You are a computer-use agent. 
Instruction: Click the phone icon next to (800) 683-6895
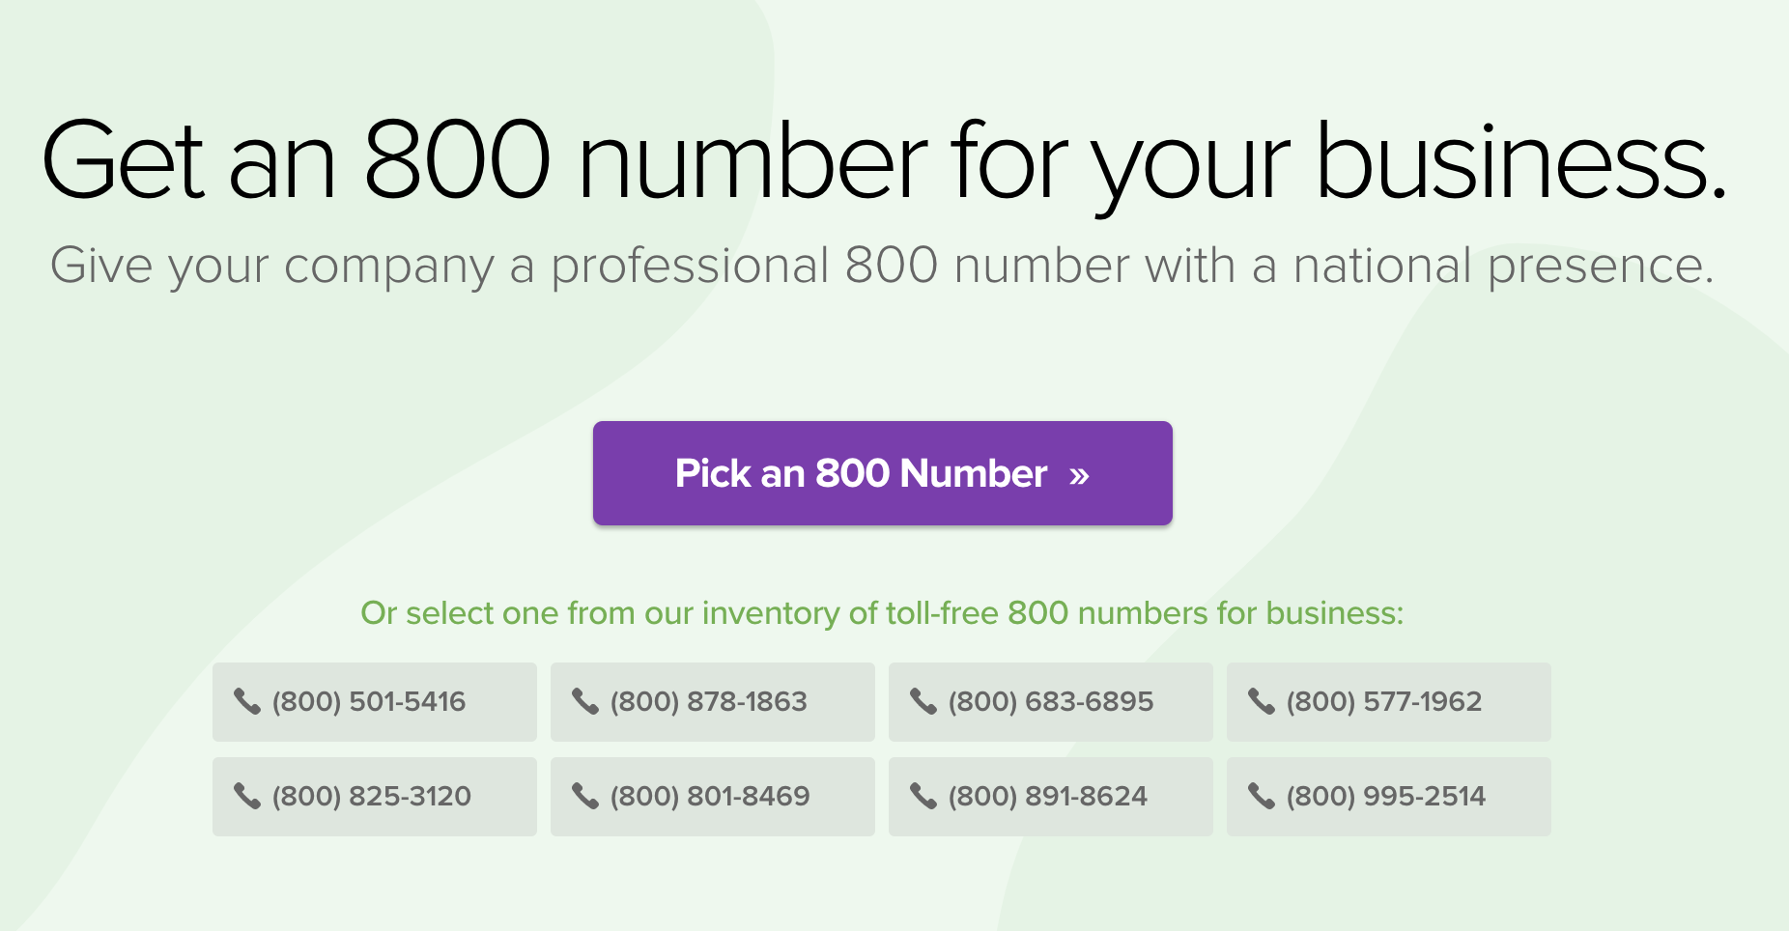923,702
